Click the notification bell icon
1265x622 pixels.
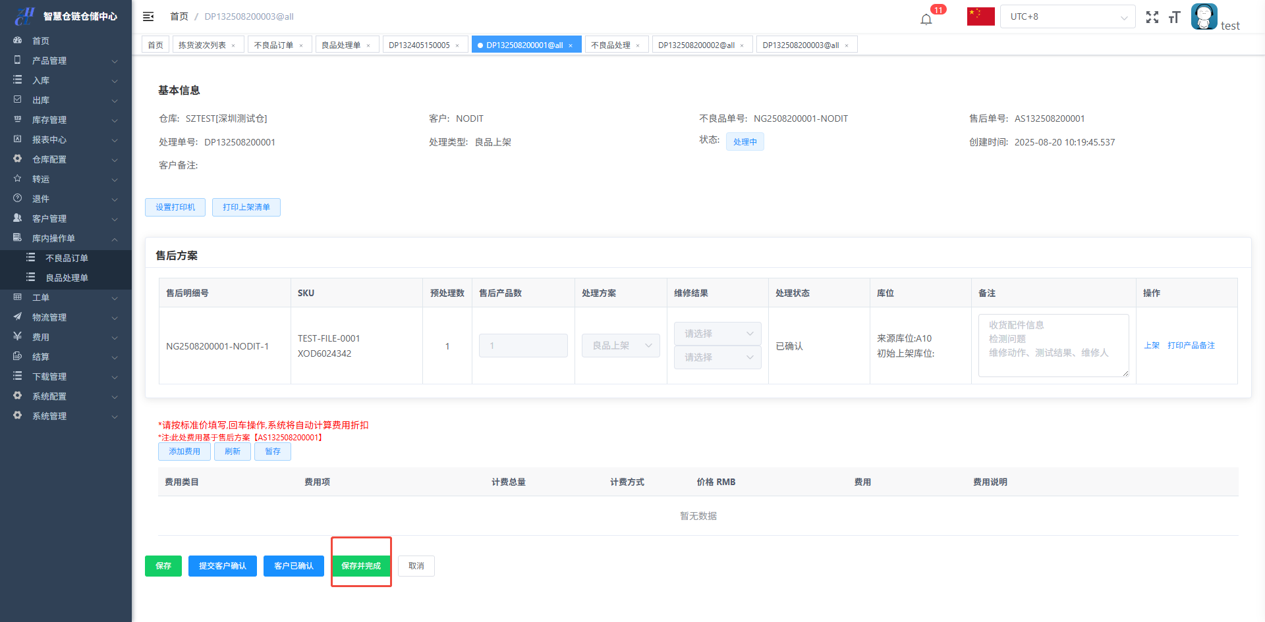926,19
